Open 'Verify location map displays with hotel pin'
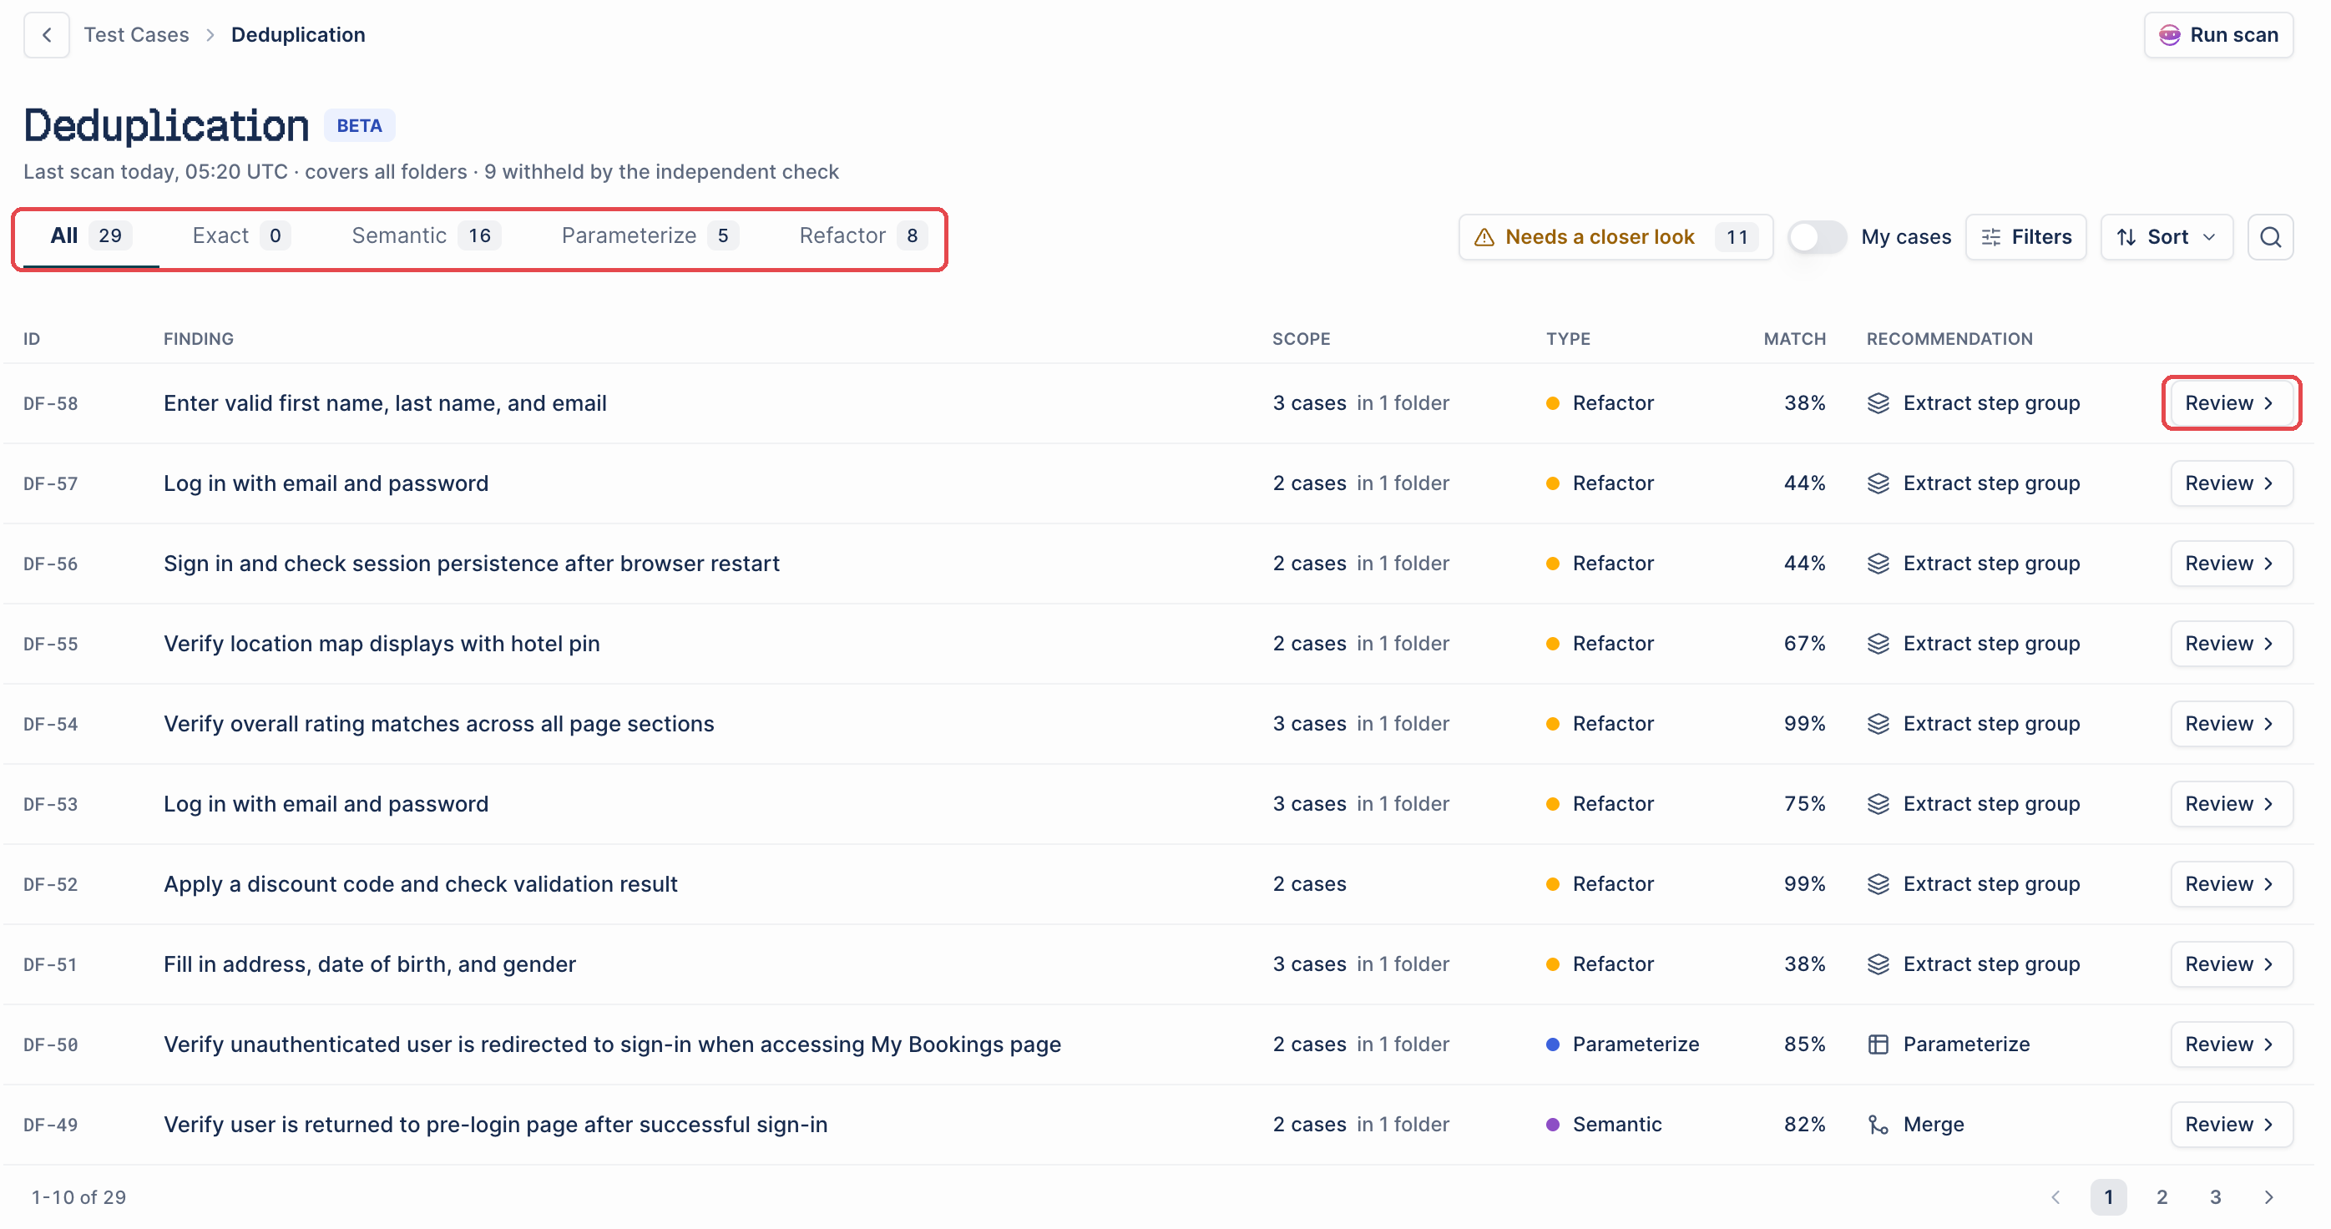Viewport: 2331px width, 1229px height. click(381, 644)
